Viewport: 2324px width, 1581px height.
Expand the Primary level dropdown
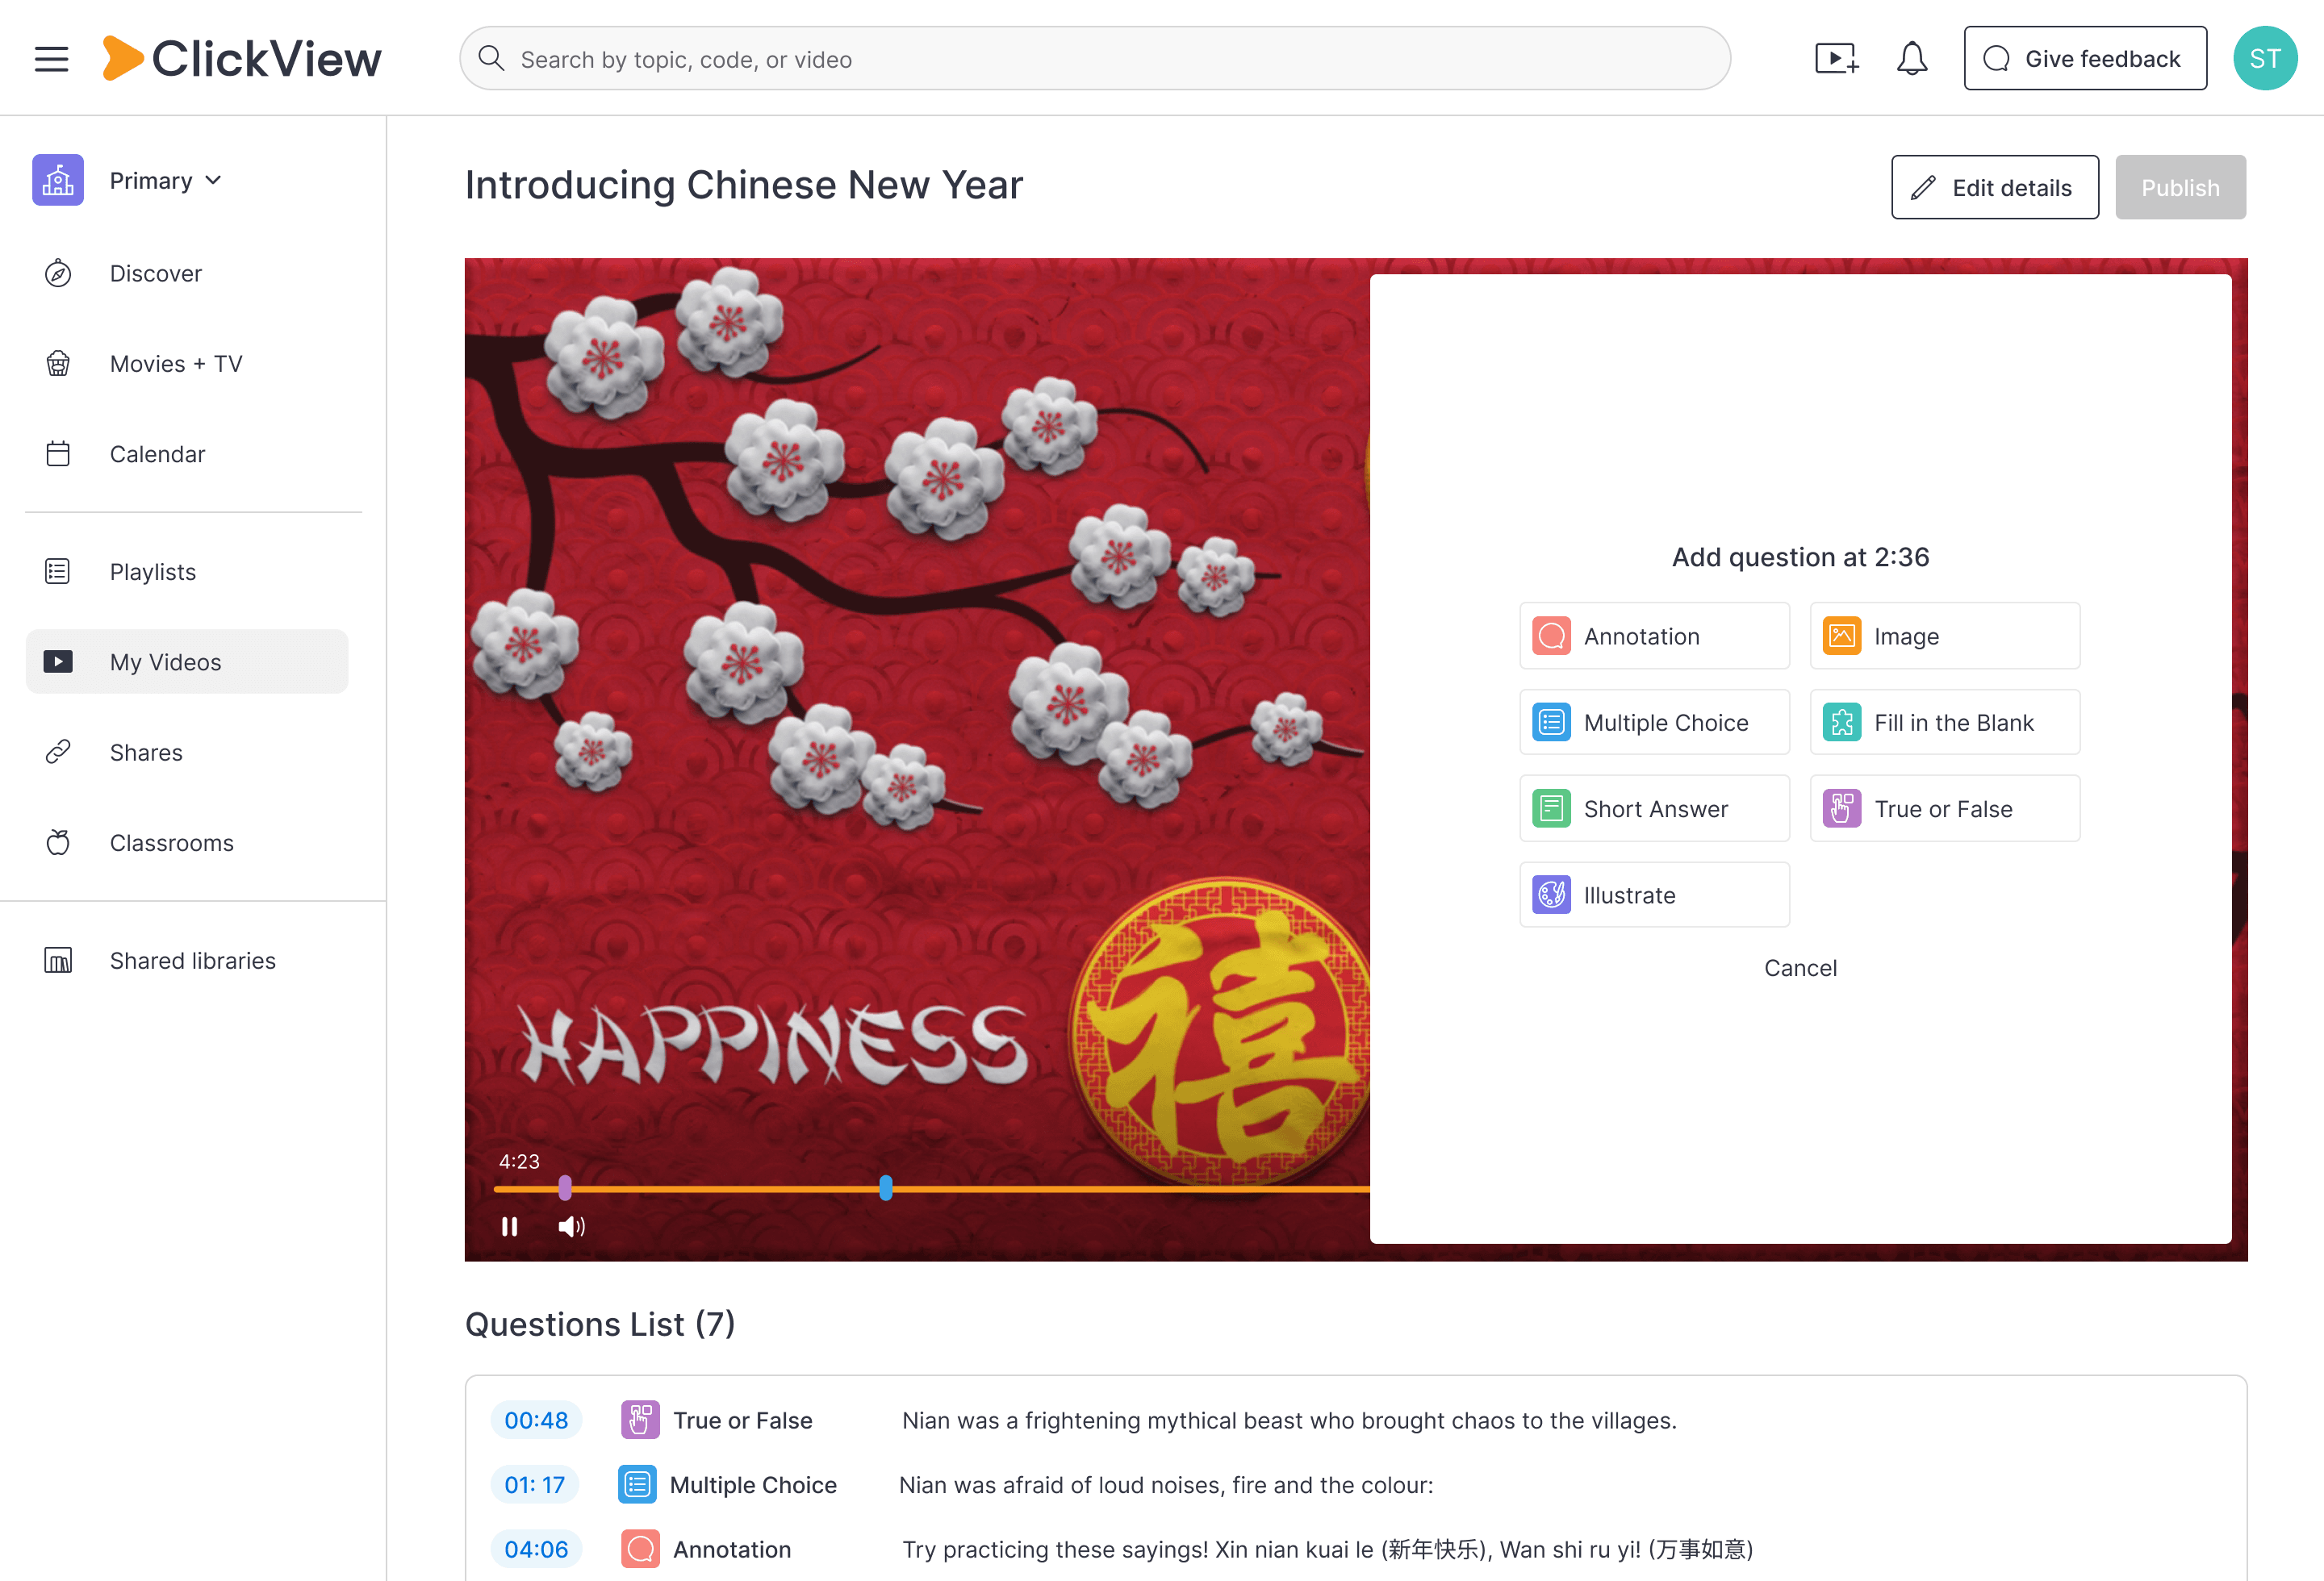165,181
